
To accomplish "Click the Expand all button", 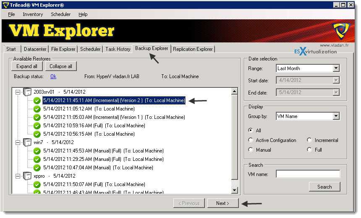I will [x=27, y=66].
